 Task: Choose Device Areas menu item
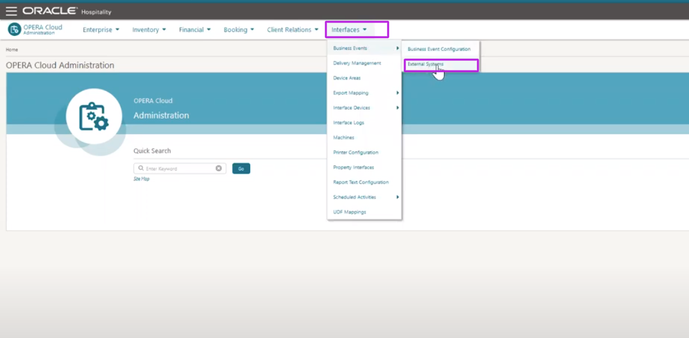[346, 78]
